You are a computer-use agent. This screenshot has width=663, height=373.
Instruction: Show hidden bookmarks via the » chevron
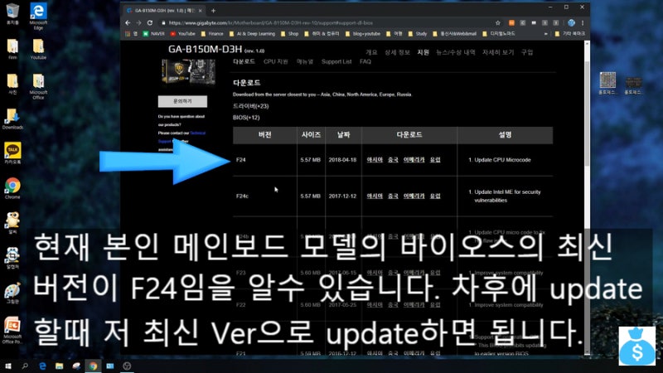[x=546, y=34]
